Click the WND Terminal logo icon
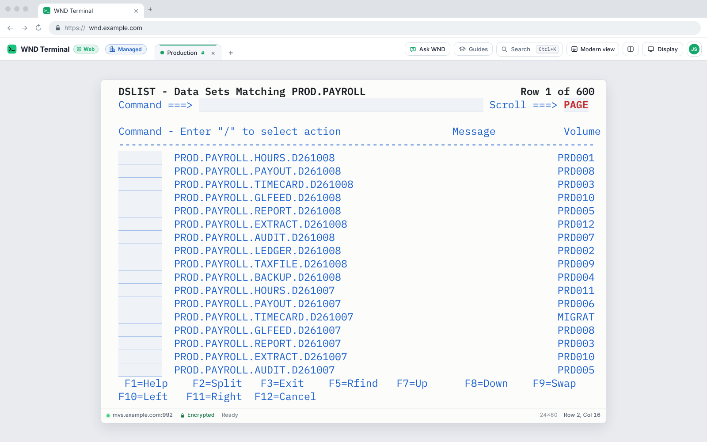Viewport: 707px width, 442px height. pos(12,49)
